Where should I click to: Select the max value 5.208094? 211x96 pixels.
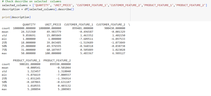[34, 89]
